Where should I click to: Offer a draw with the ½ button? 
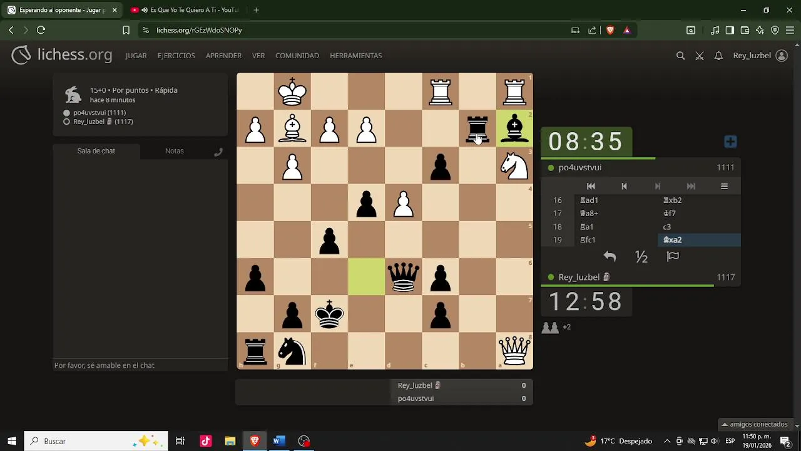[x=641, y=256]
